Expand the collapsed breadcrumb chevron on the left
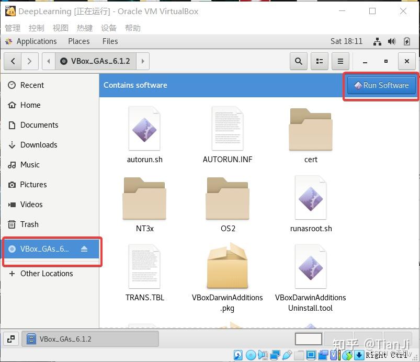Screen dimensions: 420x362 click(x=48, y=61)
